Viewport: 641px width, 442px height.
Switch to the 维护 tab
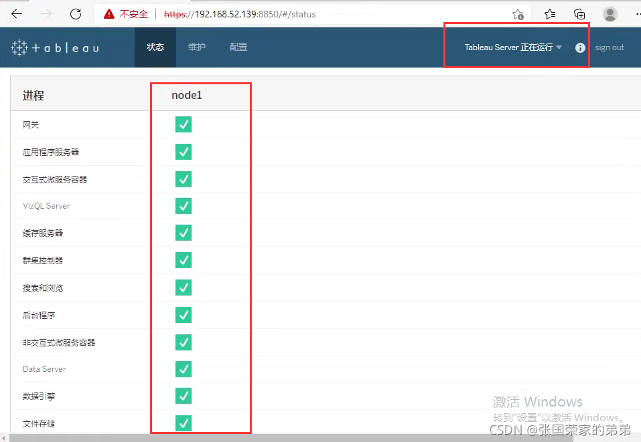pyautogui.click(x=197, y=47)
